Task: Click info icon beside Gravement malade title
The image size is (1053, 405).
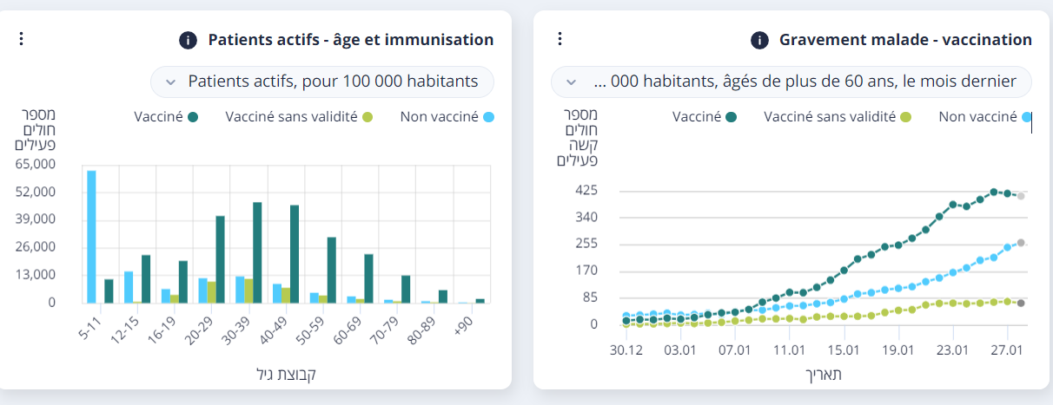Action: (x=759, y=40)
